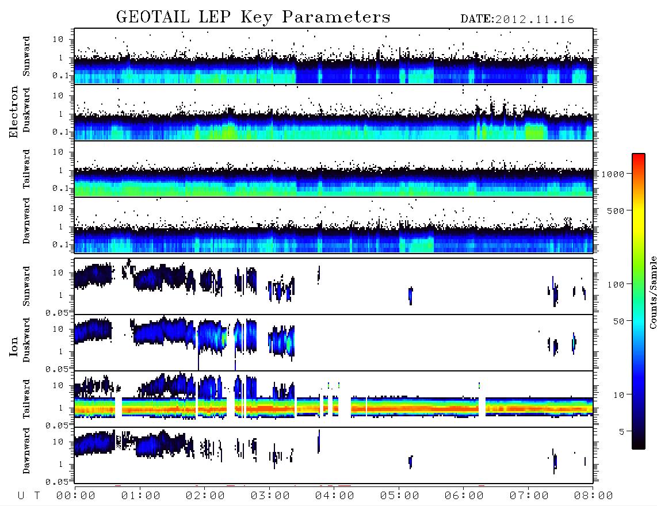Click the 07:00 time axis label
The image size is (657, 506).
529,496
